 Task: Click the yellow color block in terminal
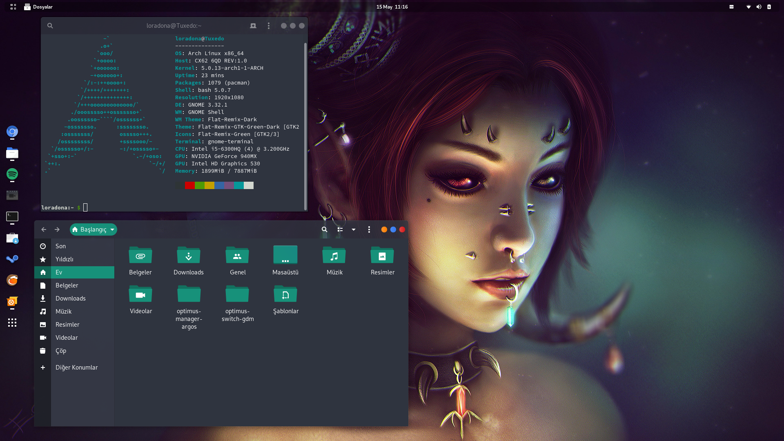209,185
